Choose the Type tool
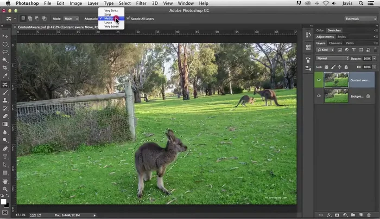The width and height of the screenshot is (380, 219). click(5, 156)
